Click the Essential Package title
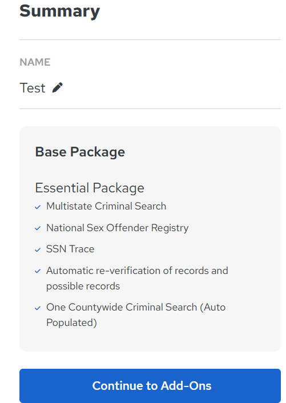 pos(90,188)
